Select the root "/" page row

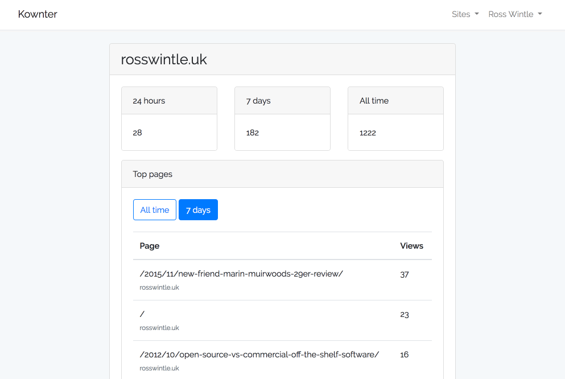(x=142, y=314)
